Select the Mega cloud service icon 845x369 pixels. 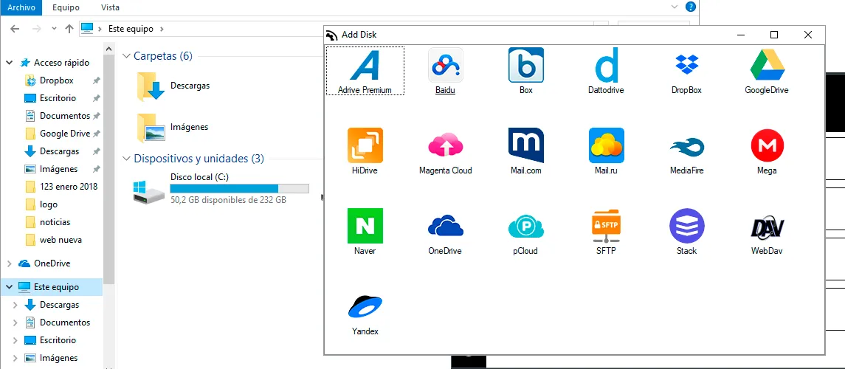767,151
